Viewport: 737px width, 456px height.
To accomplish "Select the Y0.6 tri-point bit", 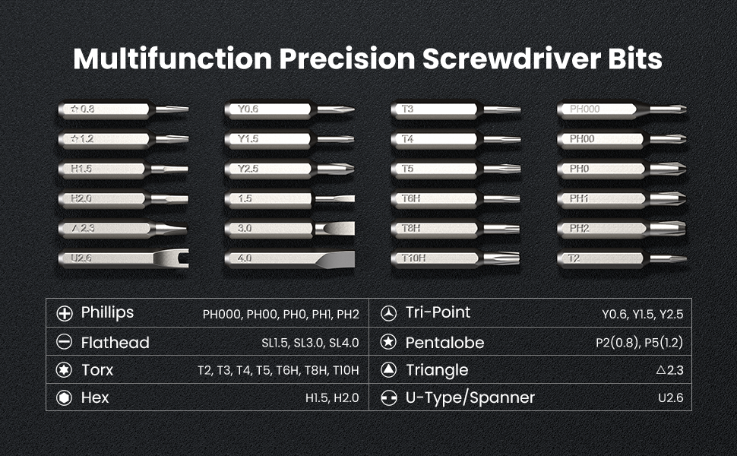I will pyautogui.click(x=289, y=109).
